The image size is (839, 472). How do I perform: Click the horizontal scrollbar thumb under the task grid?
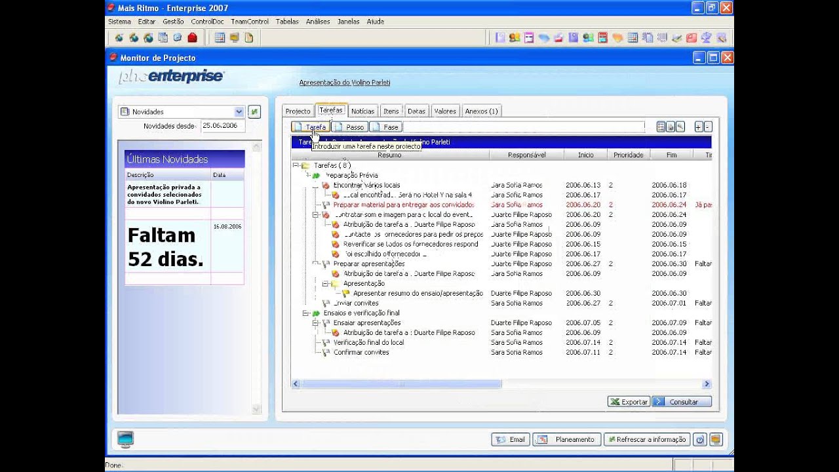click(402, 384)
